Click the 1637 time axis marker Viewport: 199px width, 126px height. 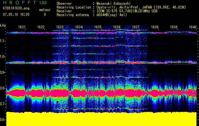(x=136, y=27)
